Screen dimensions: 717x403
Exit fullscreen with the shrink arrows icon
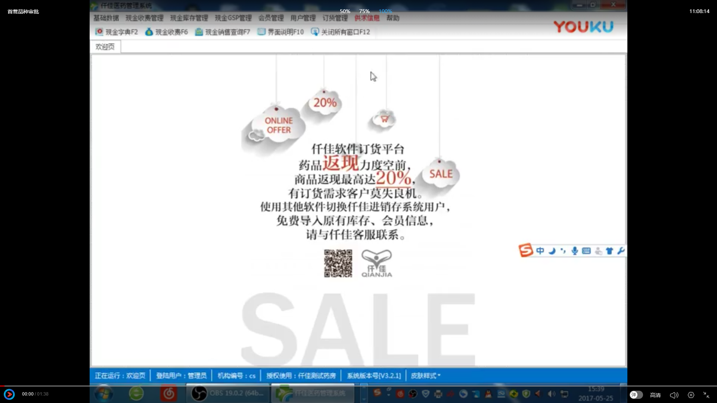click(x=707, y=395)
